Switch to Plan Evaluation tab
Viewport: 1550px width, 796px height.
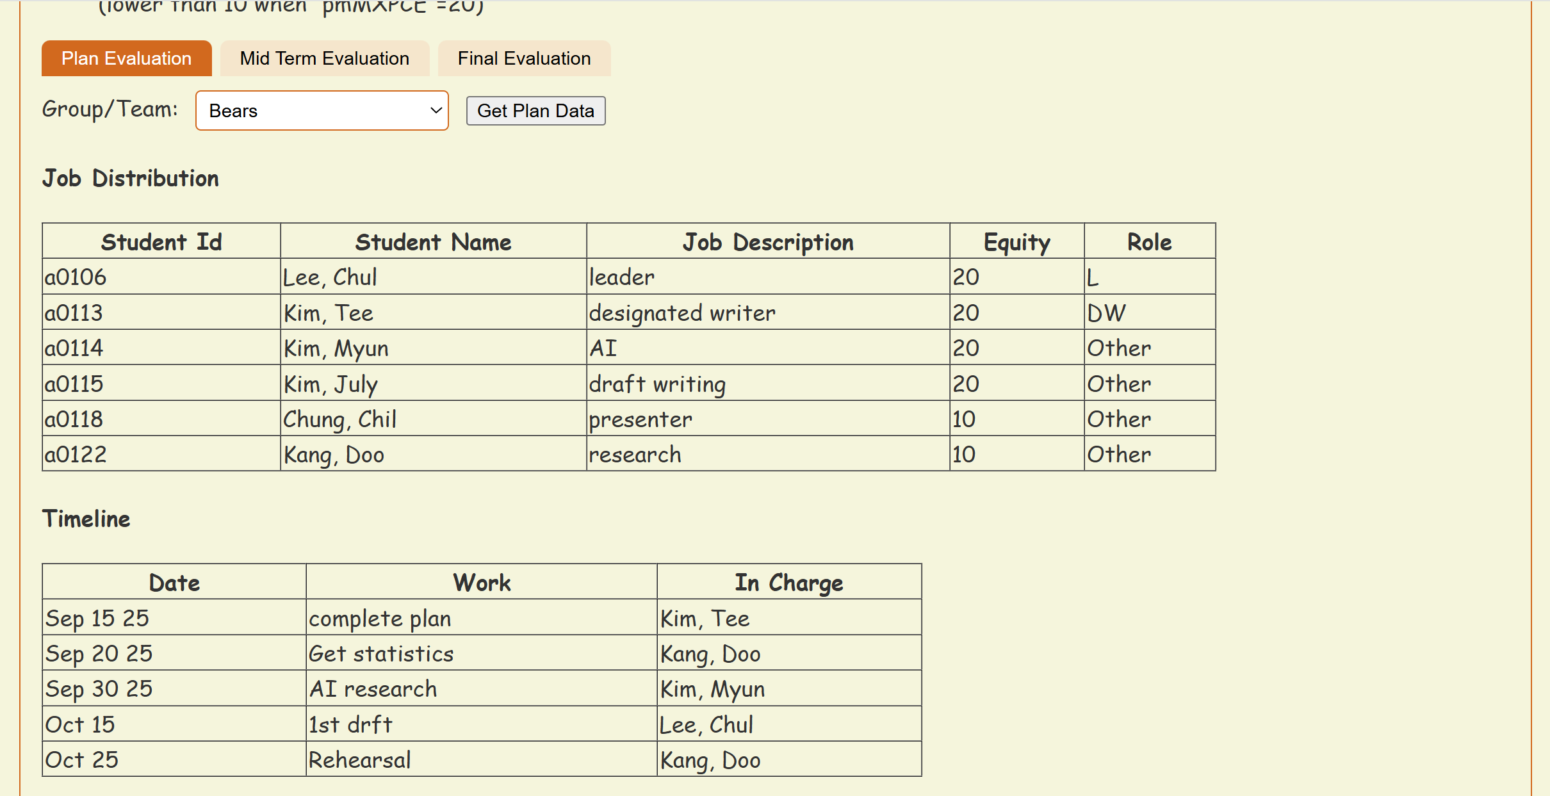126,58
